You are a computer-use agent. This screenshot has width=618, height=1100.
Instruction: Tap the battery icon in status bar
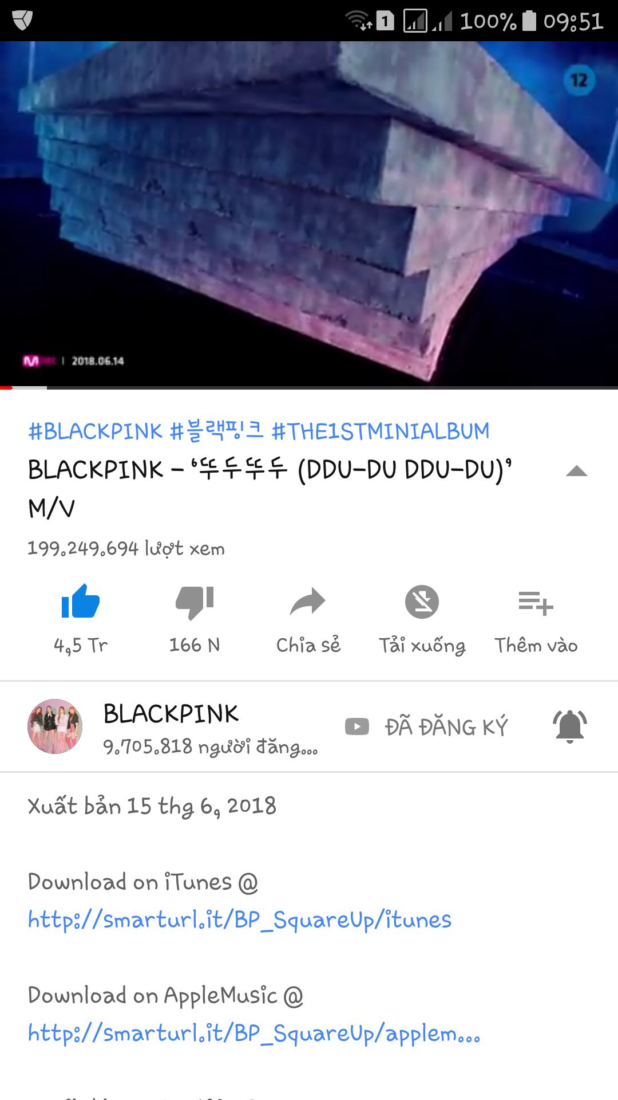[x=529, y=21]
